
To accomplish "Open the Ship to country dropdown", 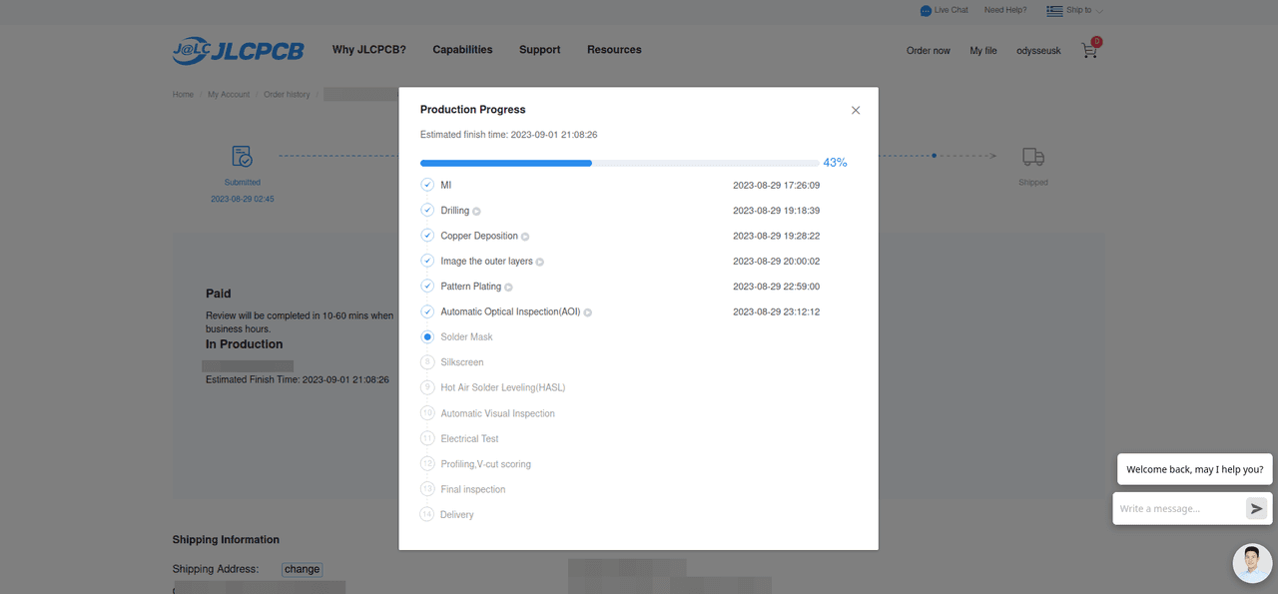I will point(1075,11).
